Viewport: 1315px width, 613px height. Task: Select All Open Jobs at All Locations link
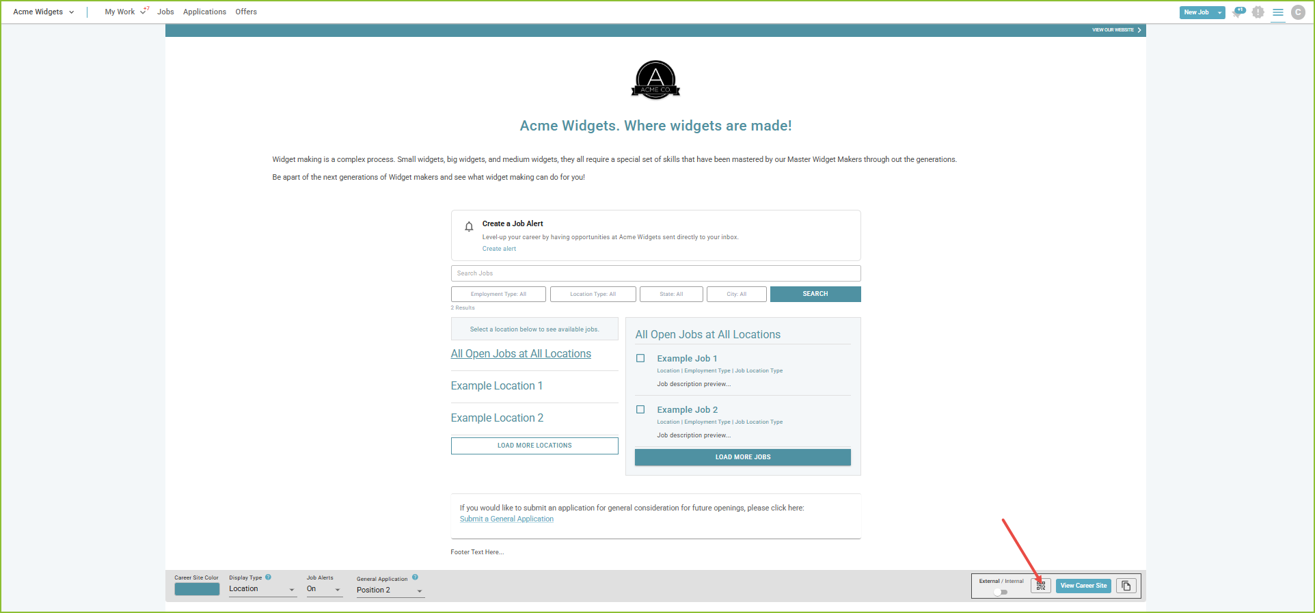[x=521, y=354]
